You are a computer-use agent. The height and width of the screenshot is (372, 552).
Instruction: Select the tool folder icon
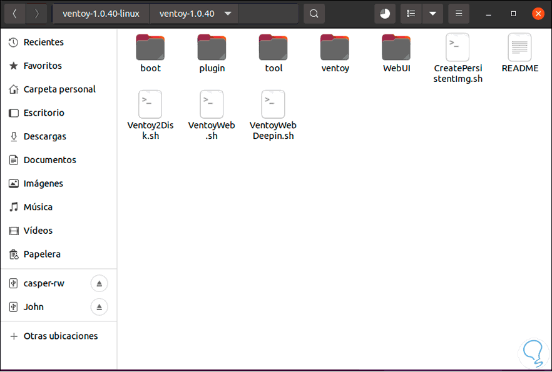273,48
